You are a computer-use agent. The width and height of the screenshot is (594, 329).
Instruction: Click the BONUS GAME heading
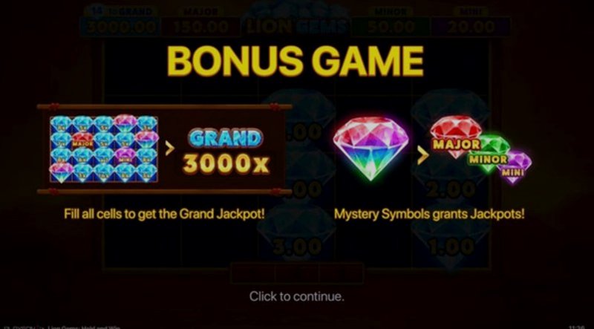point(295,61)
